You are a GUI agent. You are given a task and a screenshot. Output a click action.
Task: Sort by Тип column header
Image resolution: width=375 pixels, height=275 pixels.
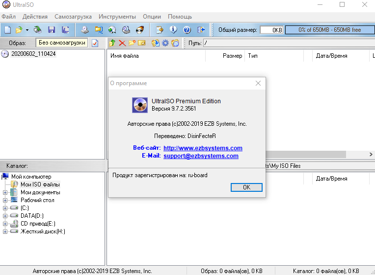(274, 56)
